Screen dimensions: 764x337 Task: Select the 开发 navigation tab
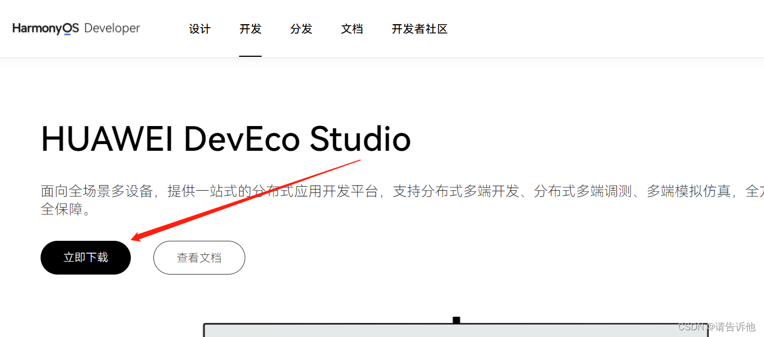pos(250,29)
